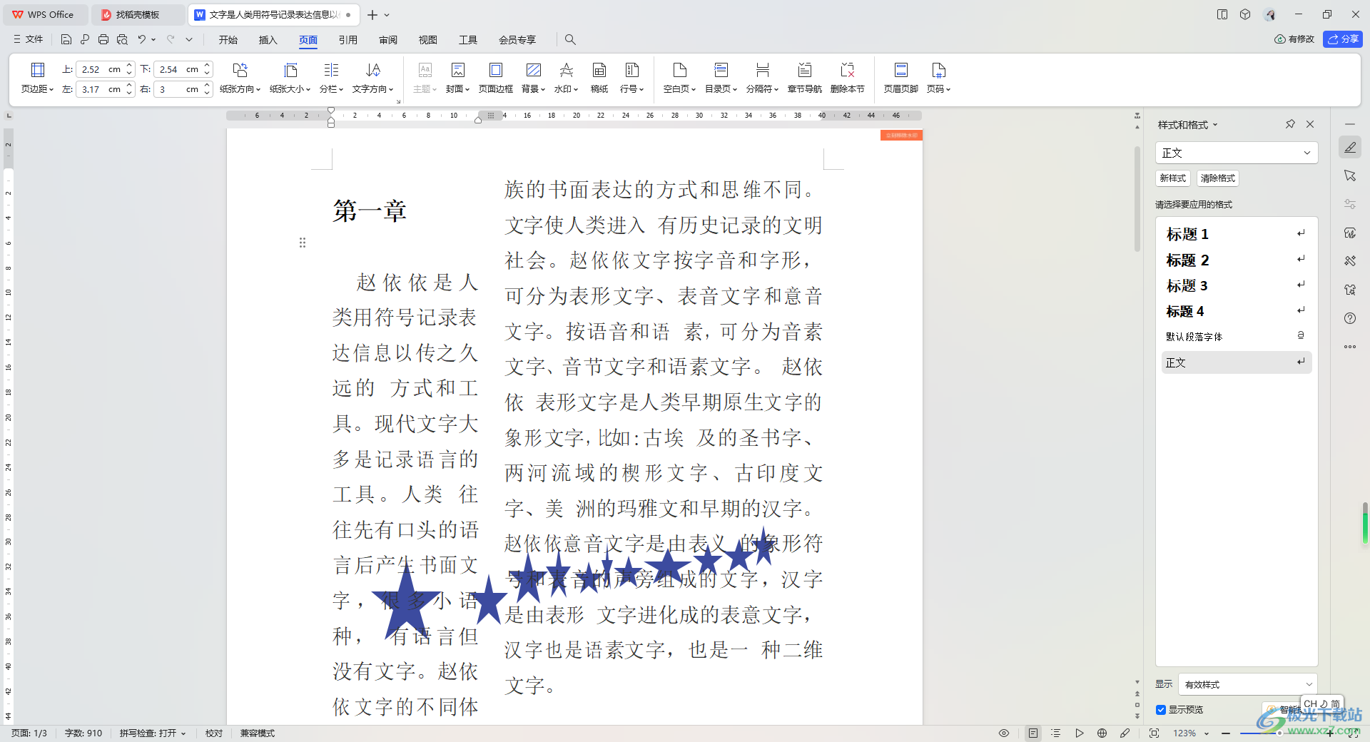Expand the undo history arrow
Image resolution: width=1370 pixels, height=742 pixels.
pyautogui.click(x=153, y=39)
